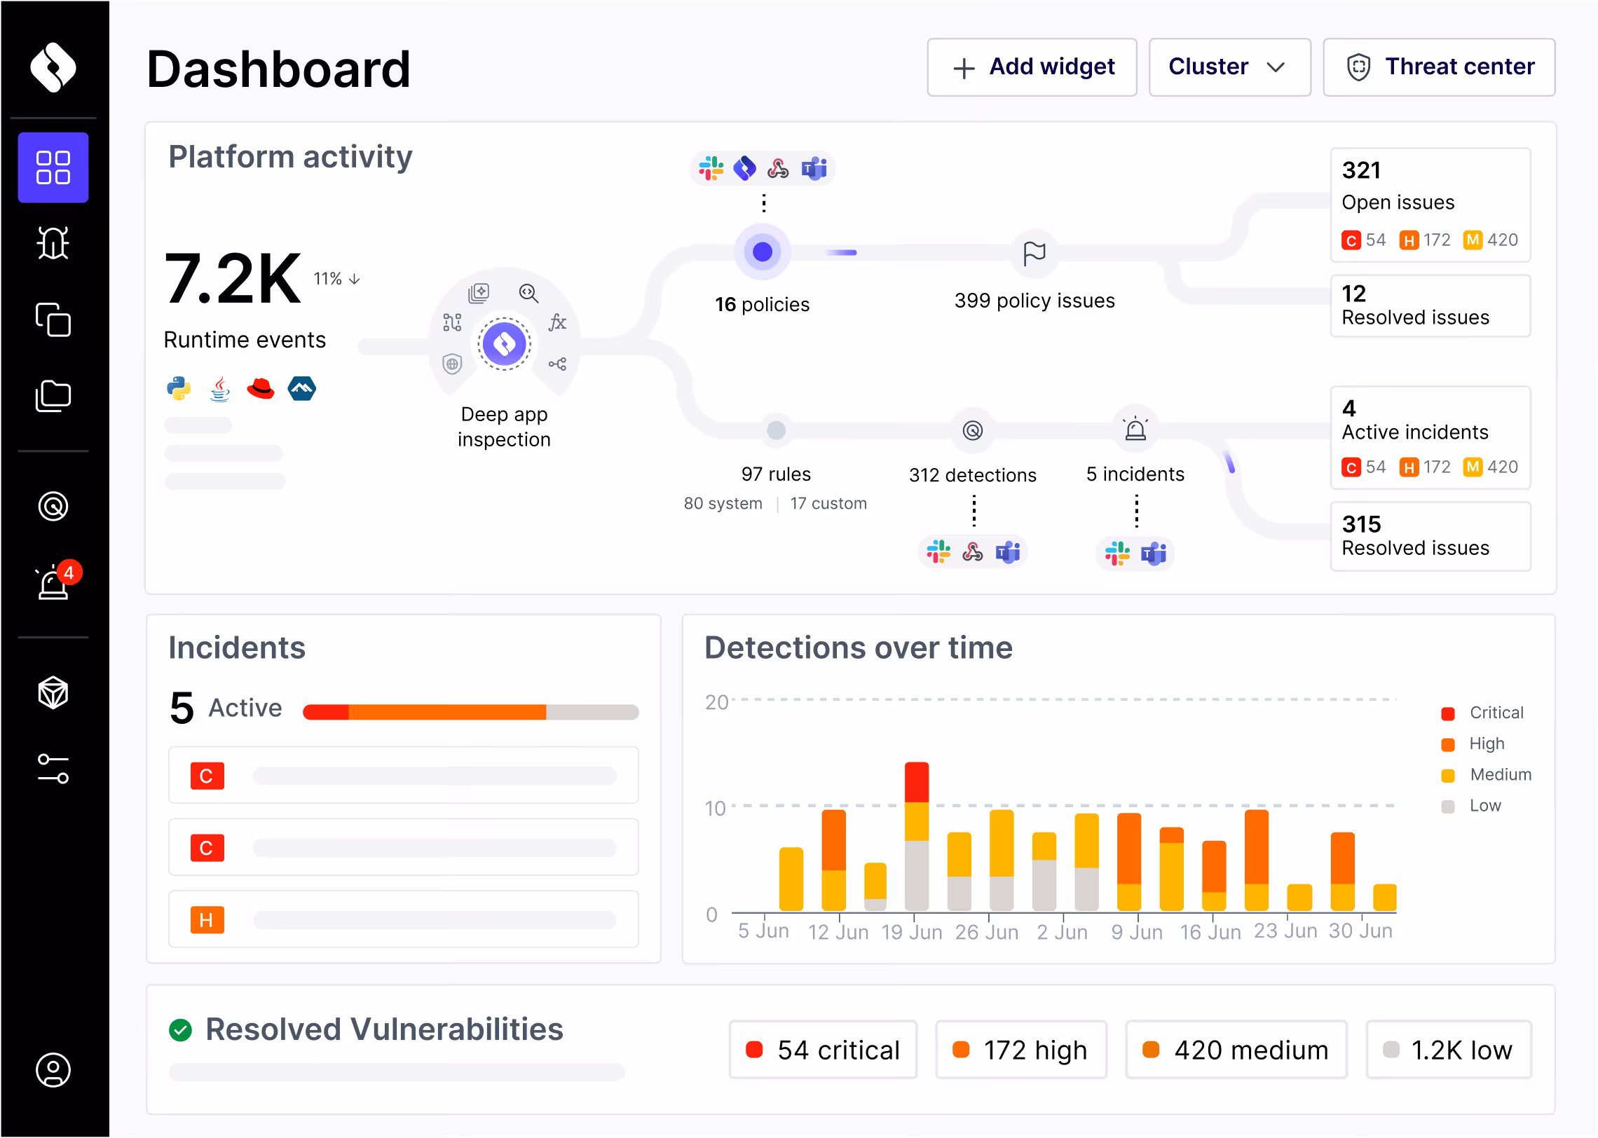Click the folders icon in sidebar
The width and height of the screenshot is (1598, 1138).
click(53, 396)
